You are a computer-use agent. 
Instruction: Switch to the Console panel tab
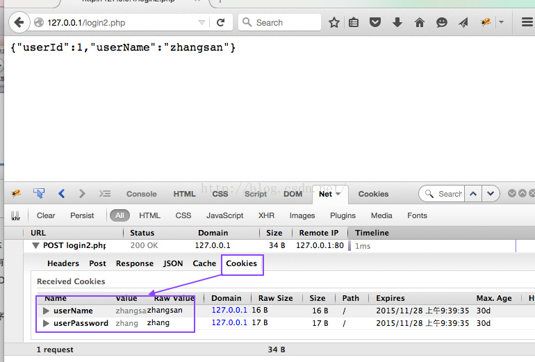142,194
